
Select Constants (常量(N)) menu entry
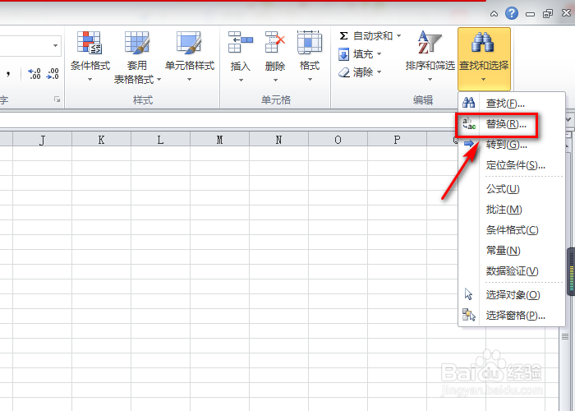pyautogui.click(x=512, y=251)
